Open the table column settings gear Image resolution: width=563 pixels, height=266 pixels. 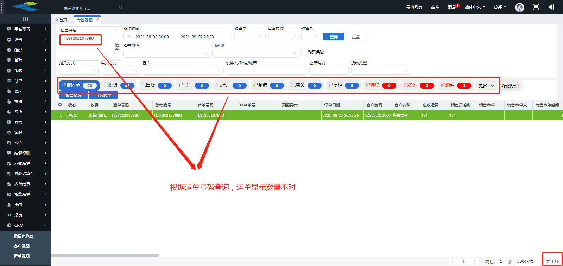click(60, 105)
